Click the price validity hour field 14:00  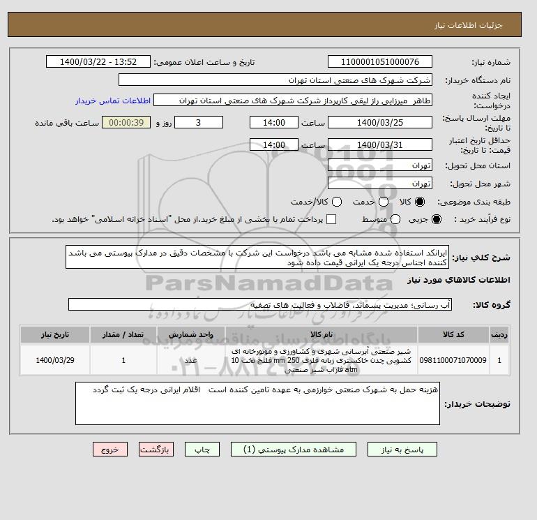click(274, 144)
